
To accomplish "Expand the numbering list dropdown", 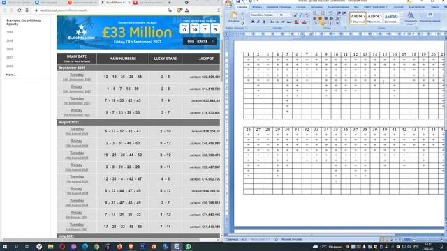I will pos(326,13).
